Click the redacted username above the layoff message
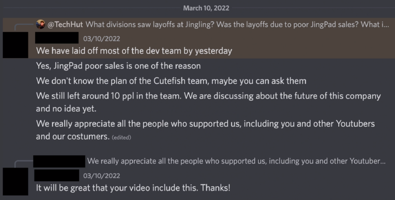This screenshot has height=200, width=395. [57, 37]
